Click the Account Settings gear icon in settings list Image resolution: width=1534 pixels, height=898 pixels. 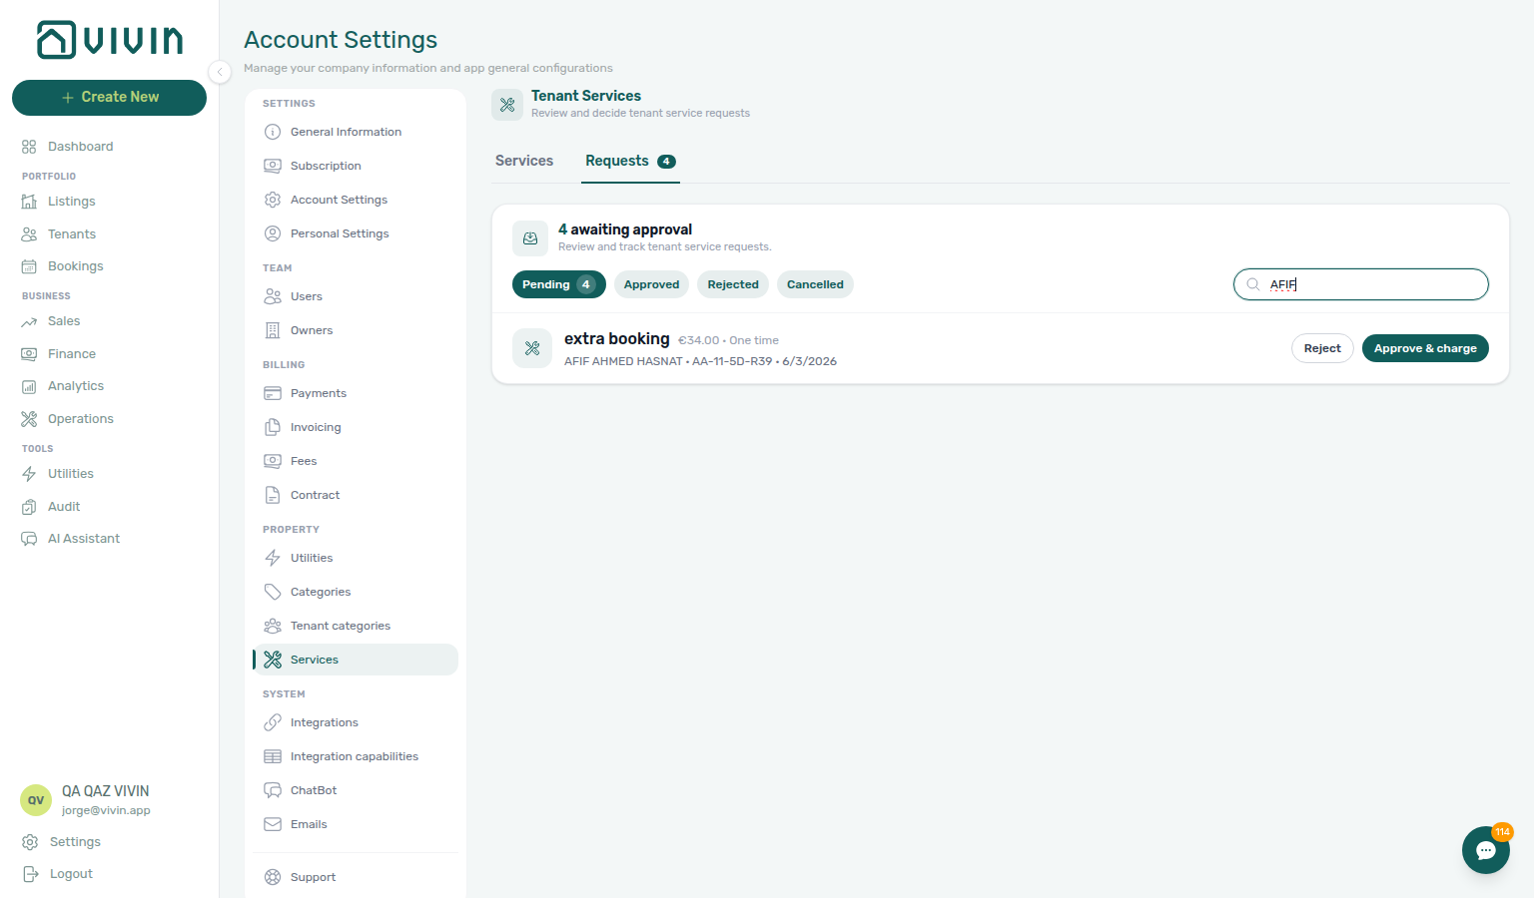[273, 200]
